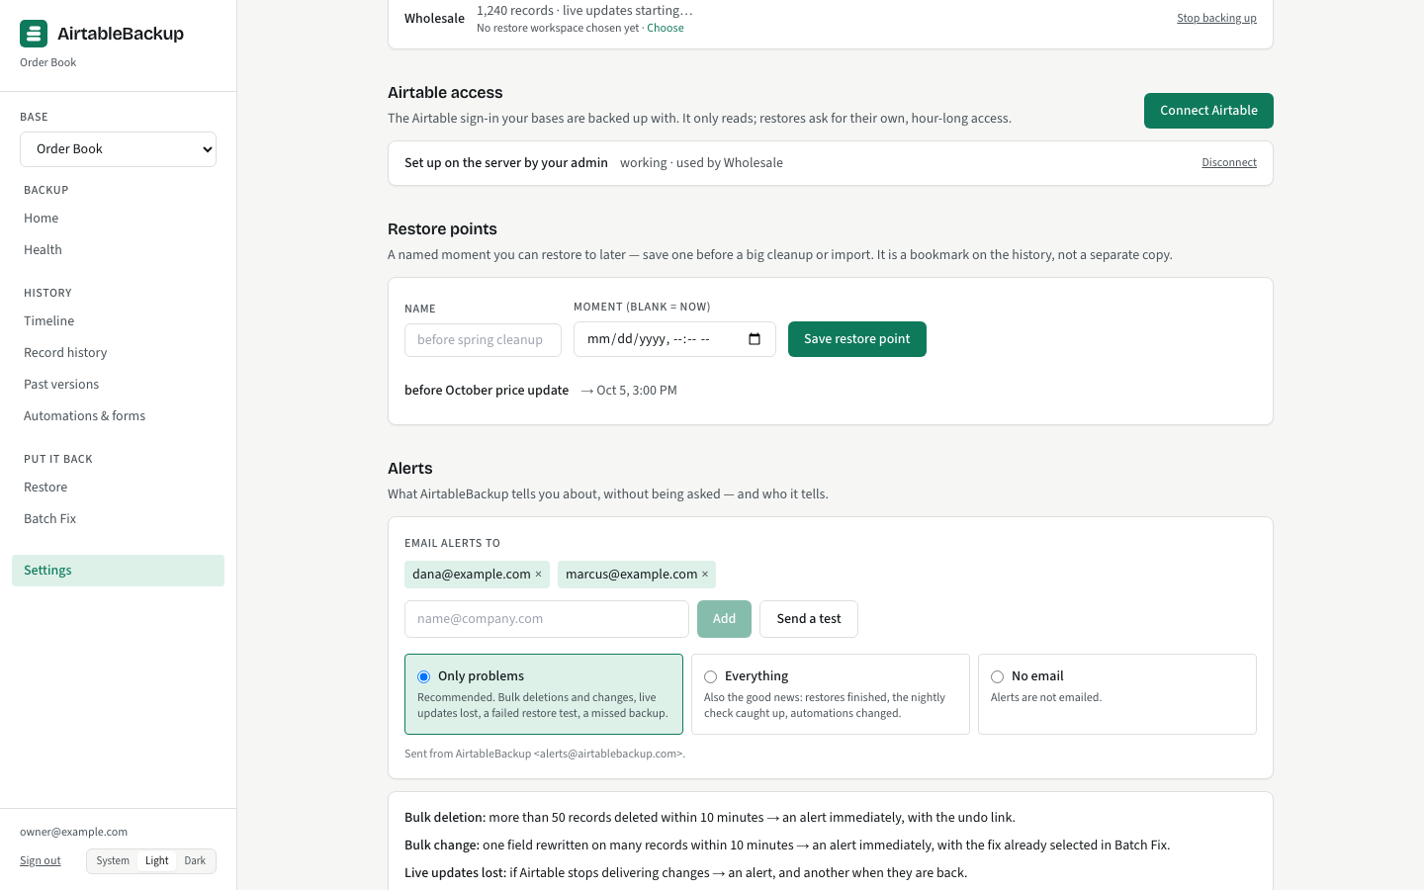Click 'before October price update' restore point
The height and width of the screenshot is (890, 1424).
coord(487,391)
